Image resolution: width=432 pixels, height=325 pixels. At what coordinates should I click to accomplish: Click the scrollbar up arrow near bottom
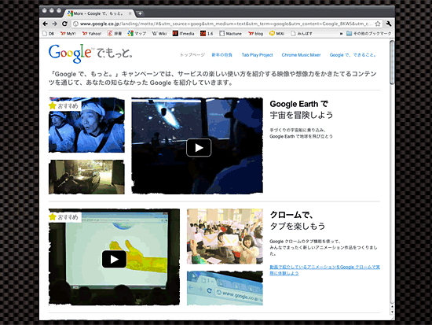(392, 306)
